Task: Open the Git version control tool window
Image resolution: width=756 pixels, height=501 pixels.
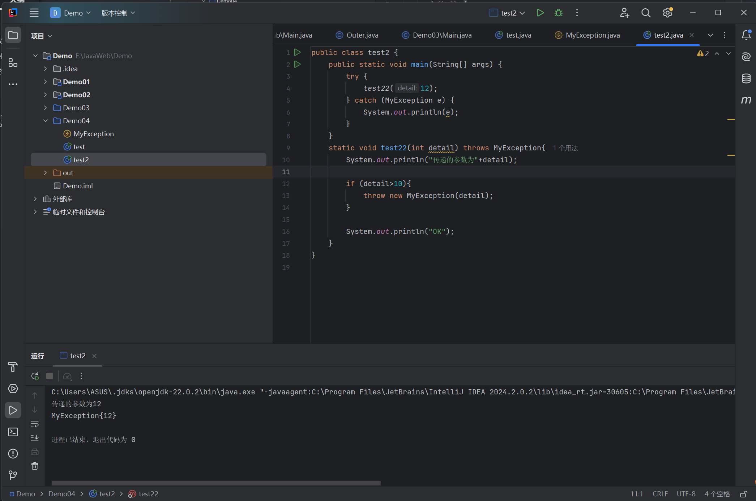Action: click(13, 475)
